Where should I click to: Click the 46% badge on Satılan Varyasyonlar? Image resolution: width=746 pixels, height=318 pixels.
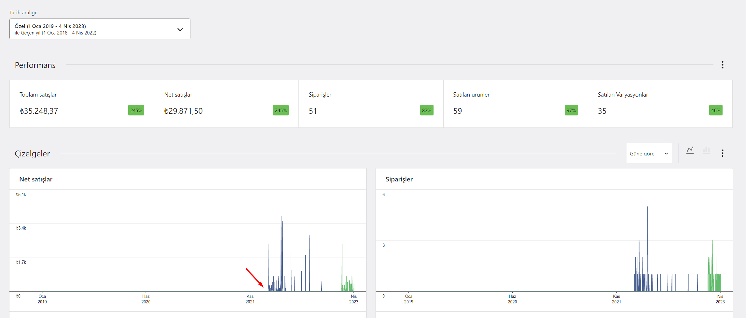pyautogui.click(x=716, y=110)
